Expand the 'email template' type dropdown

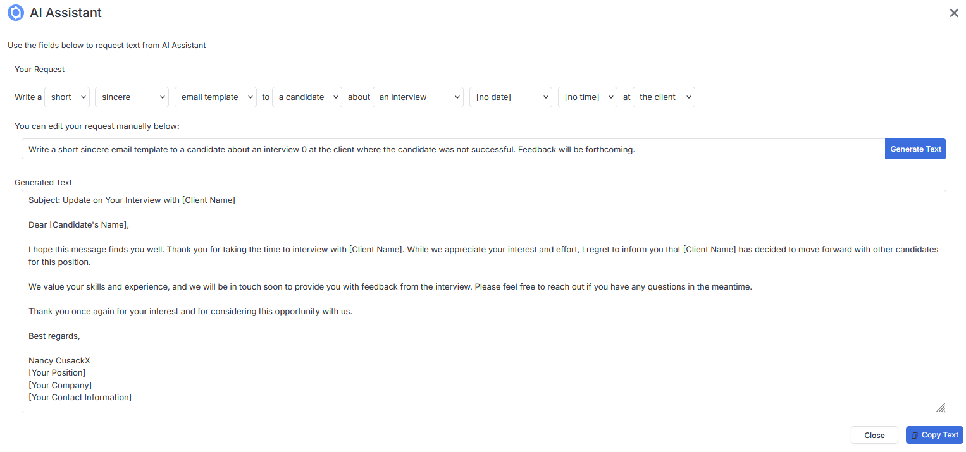tap(216, 97)
